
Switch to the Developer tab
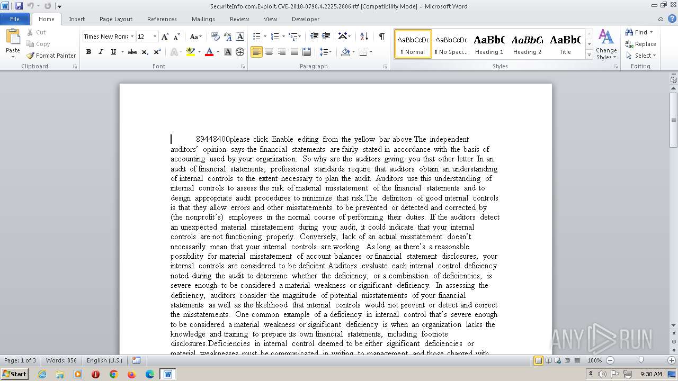click(306, 19)
